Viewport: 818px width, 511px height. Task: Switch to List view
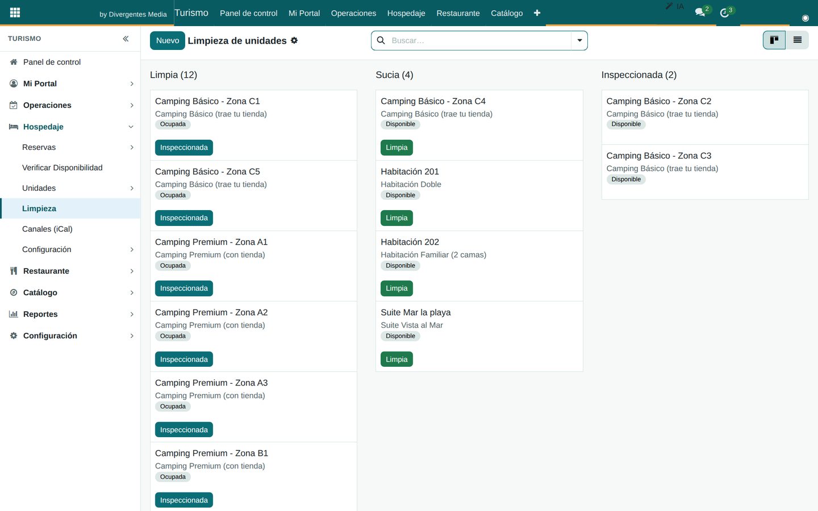pyautogui.click(x=798, y=40)
